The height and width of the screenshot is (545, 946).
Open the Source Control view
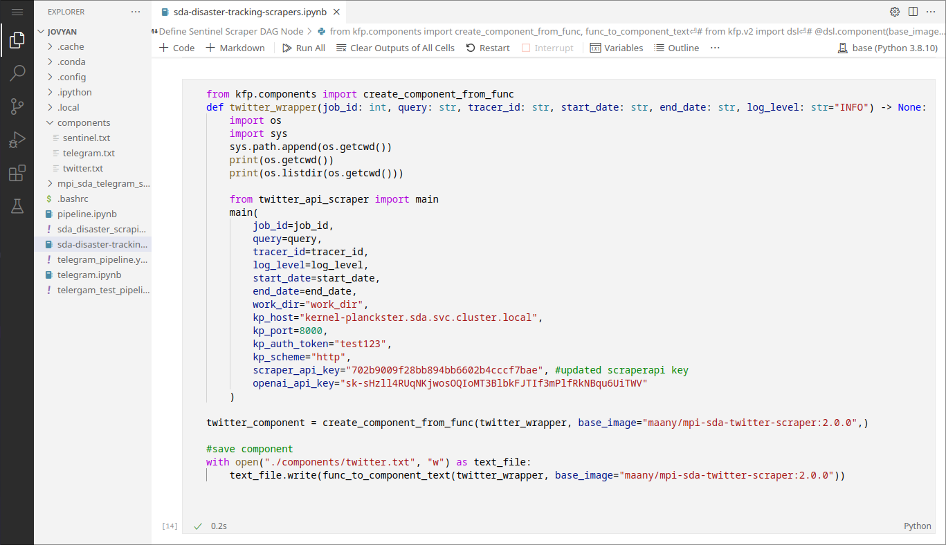tap(17, 107)
